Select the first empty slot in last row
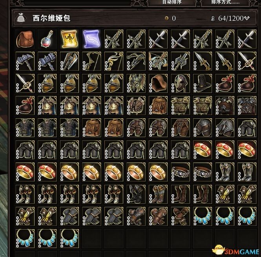 (x=91, y=239)
